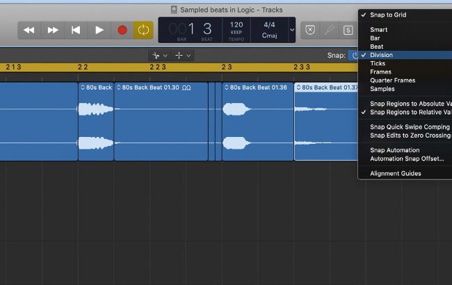The width and height of the screenshot is (452, 285).
Task: Click stereo arrows icon on 80s Back Beat 01.36
Action: (226, 88)
